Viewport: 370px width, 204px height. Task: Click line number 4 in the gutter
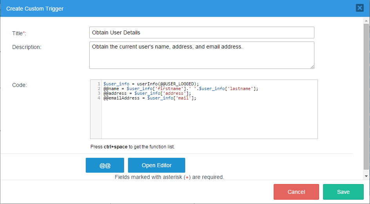click(99, 98)
